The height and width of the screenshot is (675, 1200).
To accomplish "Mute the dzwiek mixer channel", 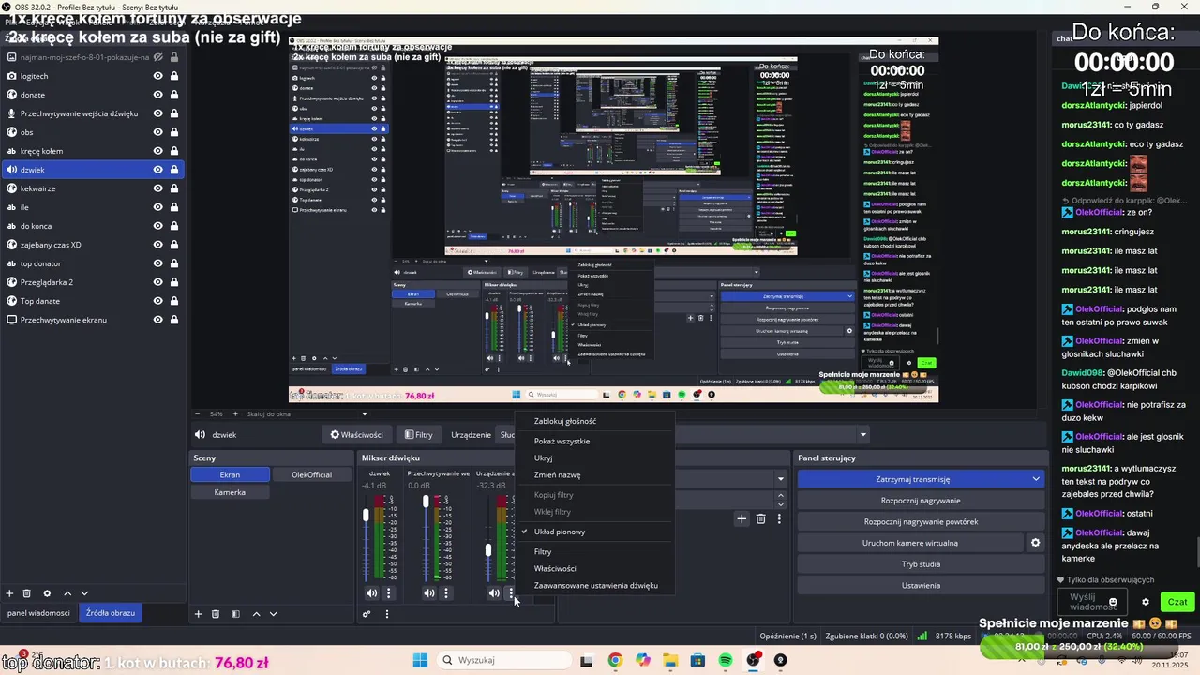I will tap(372, 592).
